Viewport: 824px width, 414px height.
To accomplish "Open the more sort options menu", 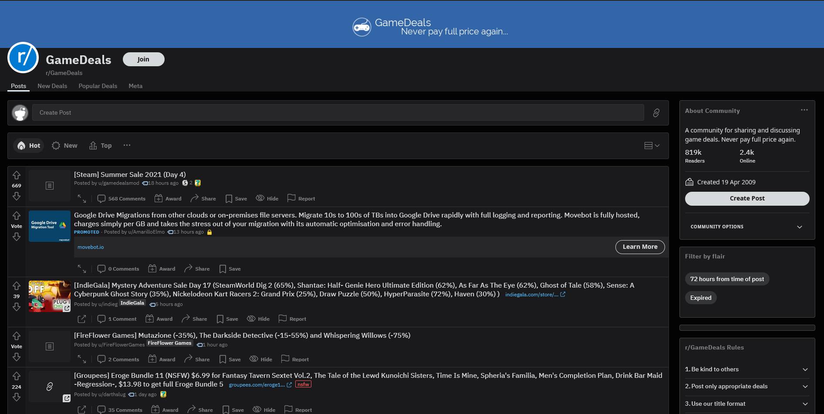I will pyautogui.click(x=127, y=145).
